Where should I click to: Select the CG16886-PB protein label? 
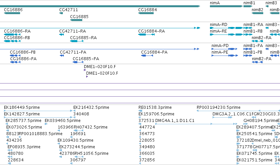[23, 52]
